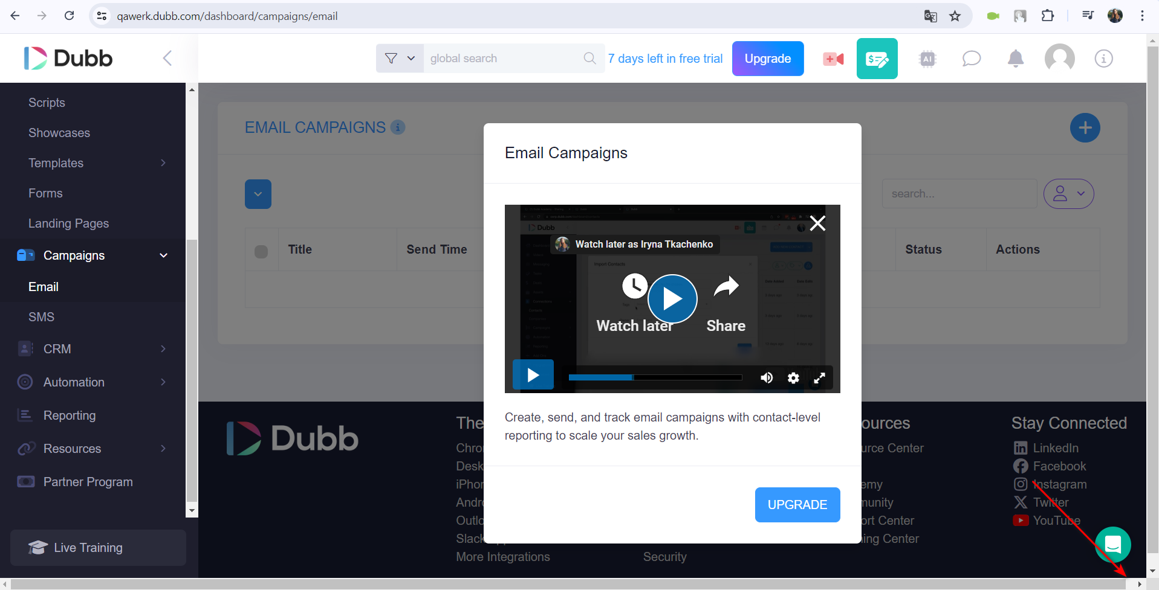The width and height of the screenshot is (1159, 590).
Task: Click the browser address bar
Action: 514,16
